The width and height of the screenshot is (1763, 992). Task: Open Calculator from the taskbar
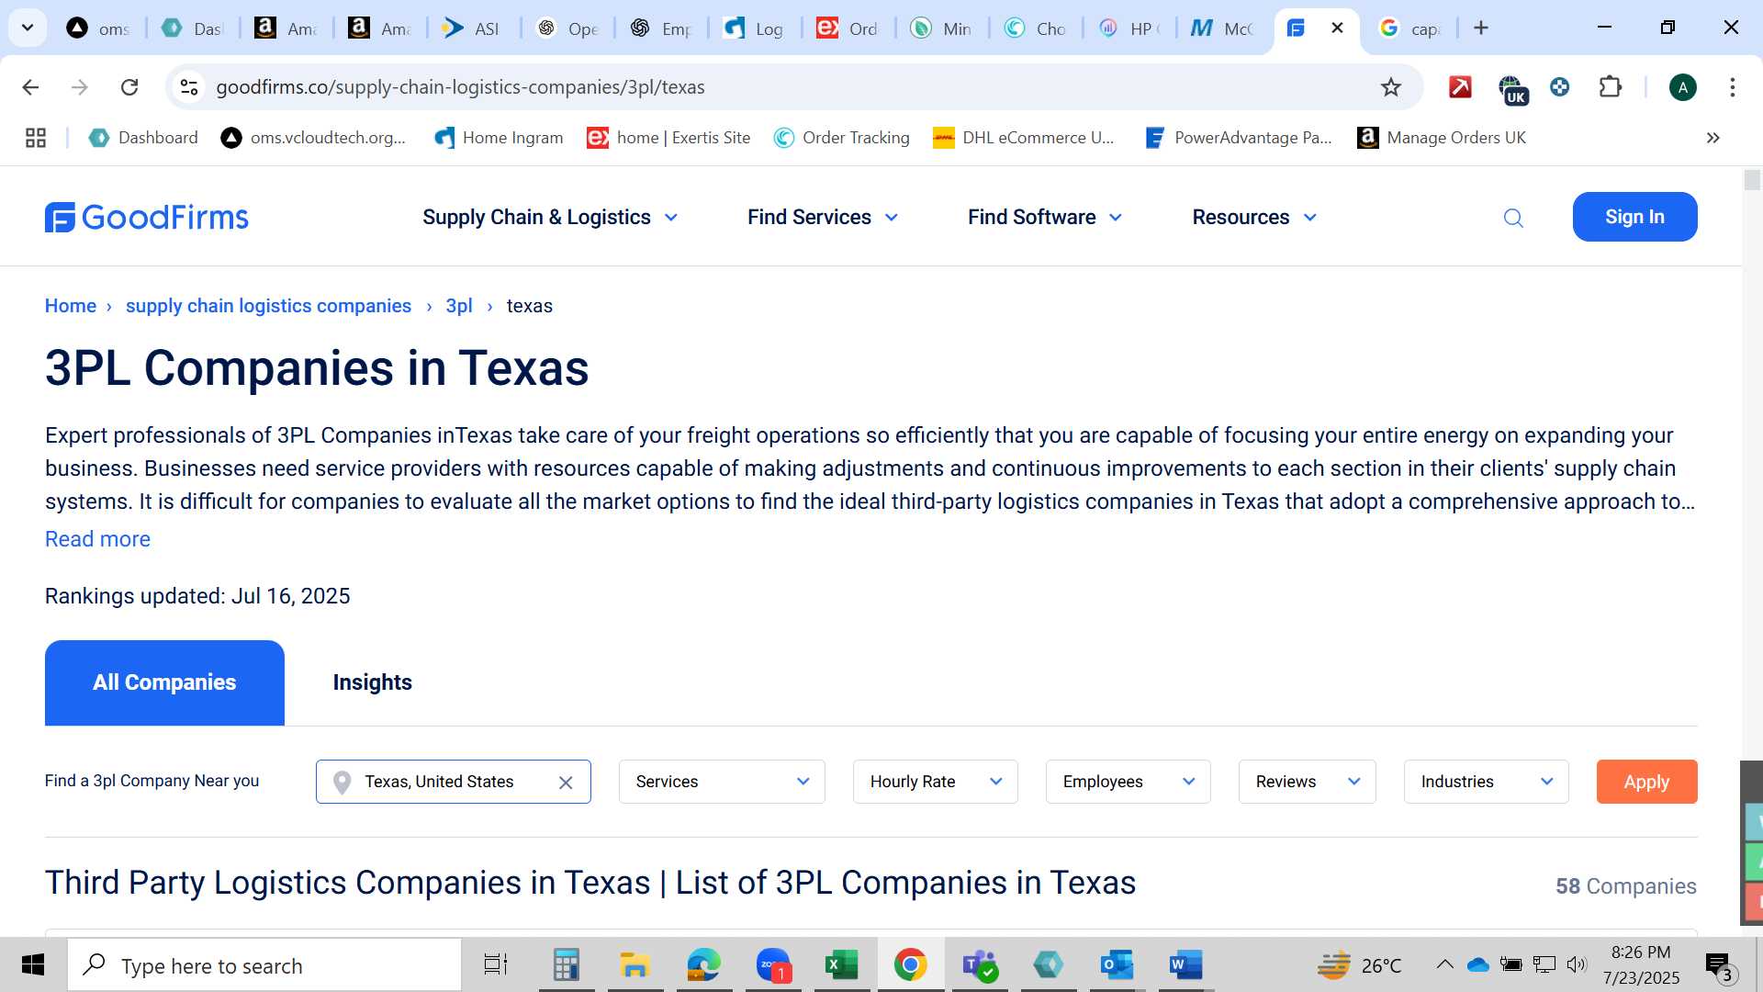pyautogui.click(x=566, y=964)
